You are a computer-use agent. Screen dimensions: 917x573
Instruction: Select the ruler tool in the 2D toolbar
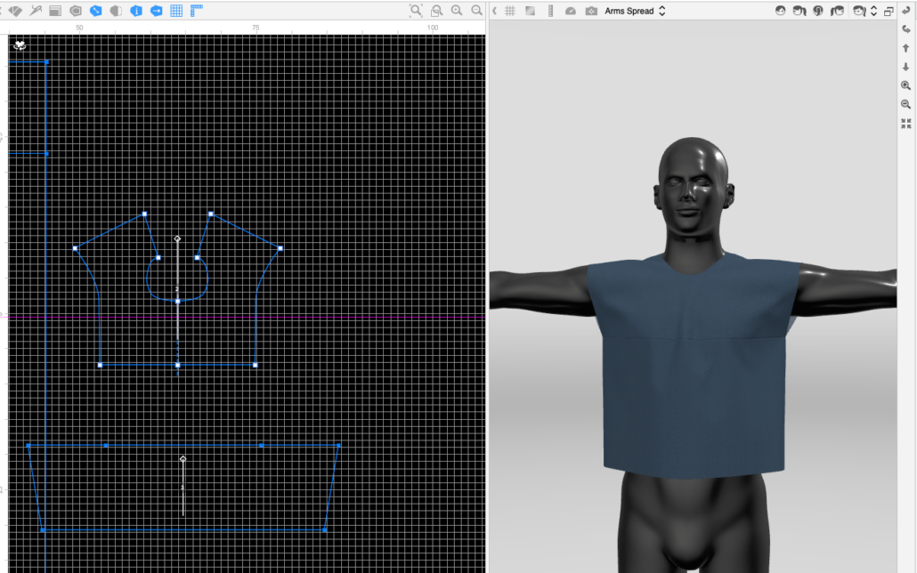197,11
